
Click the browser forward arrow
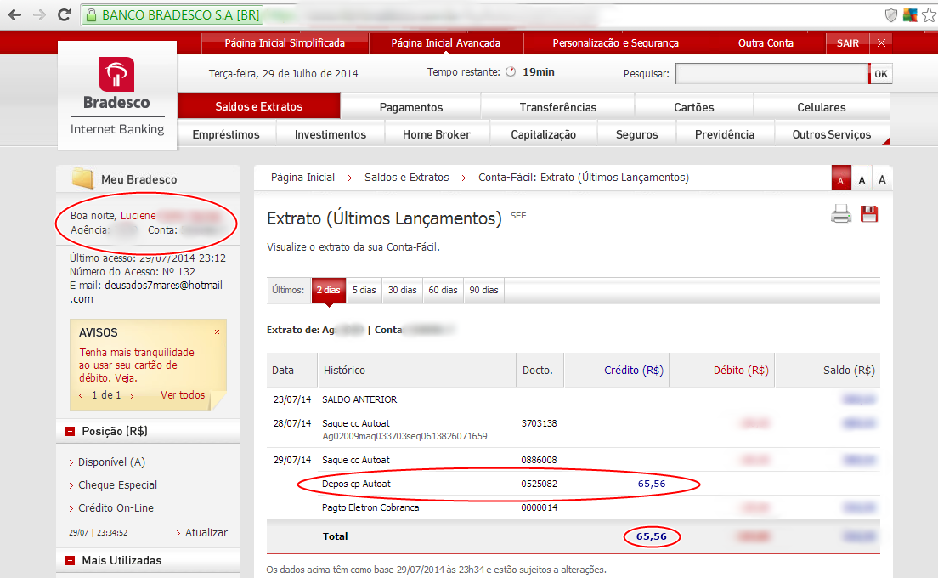[x=39, y=15]
